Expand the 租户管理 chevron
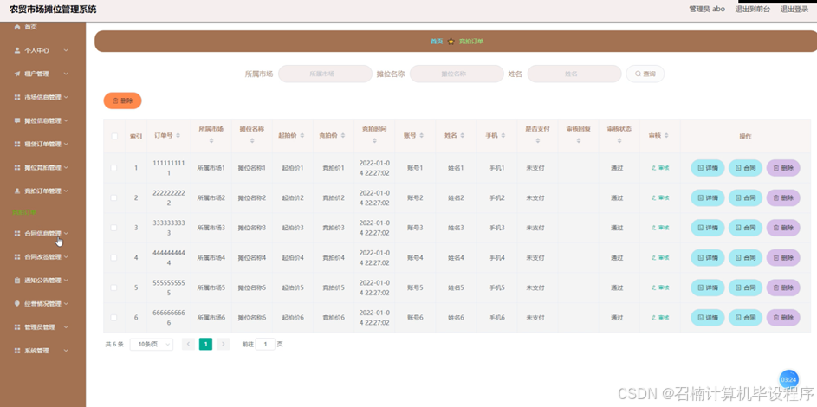 pyautogui.click(x=66, y=74)
